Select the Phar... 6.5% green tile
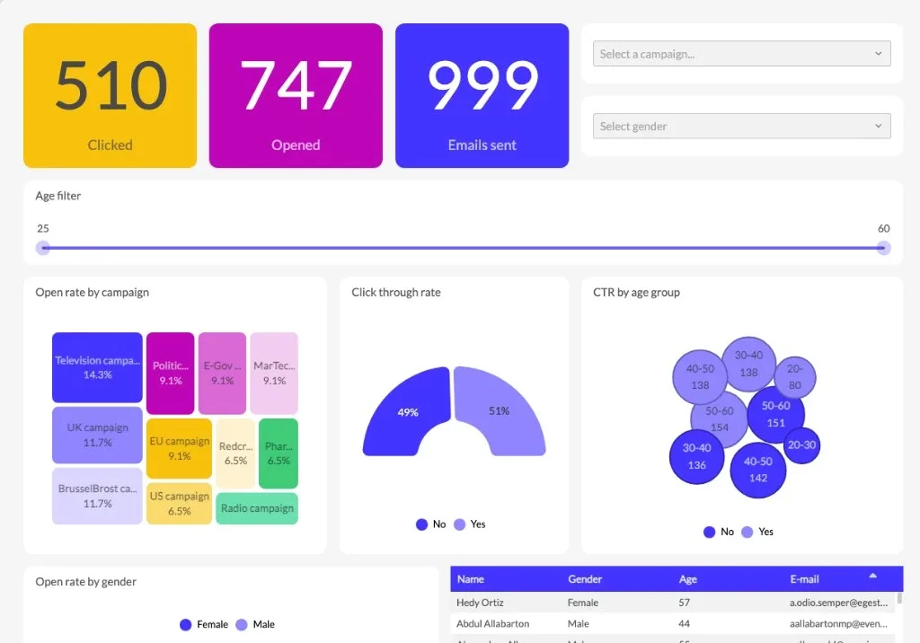 pos(279,454)
